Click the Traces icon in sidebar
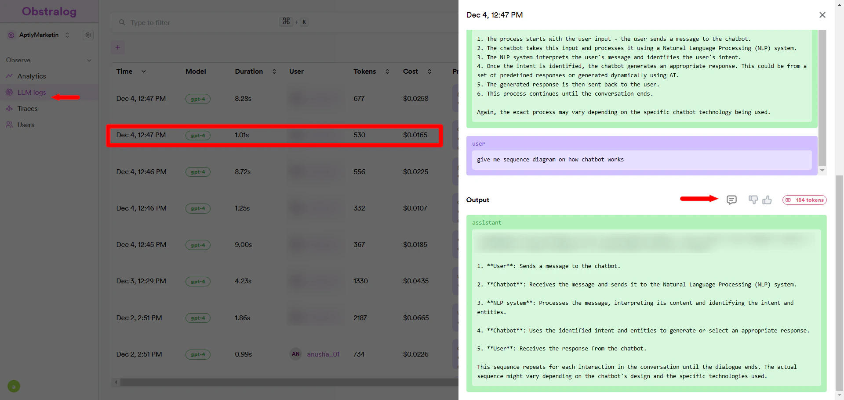The height and width of the screenshot is (400, 844). pyautogui.click(x=9, y=109)
